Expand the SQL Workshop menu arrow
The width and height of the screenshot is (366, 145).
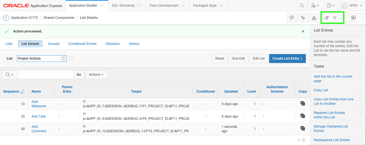coord(139,6)
